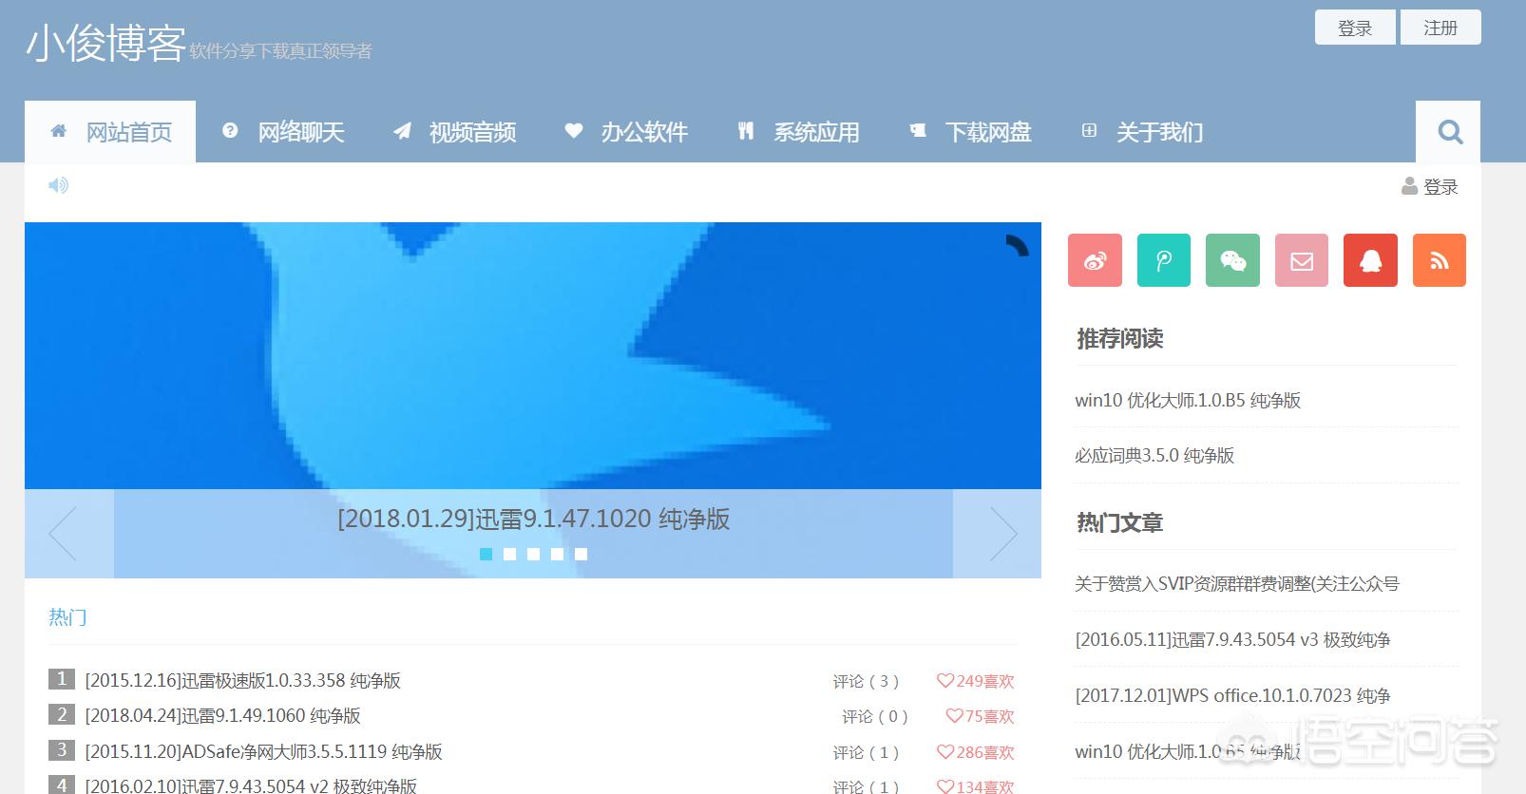Subscribe via the orange RSS icon
Viewport: 1526px width, 794px height.
(1440, 260)
